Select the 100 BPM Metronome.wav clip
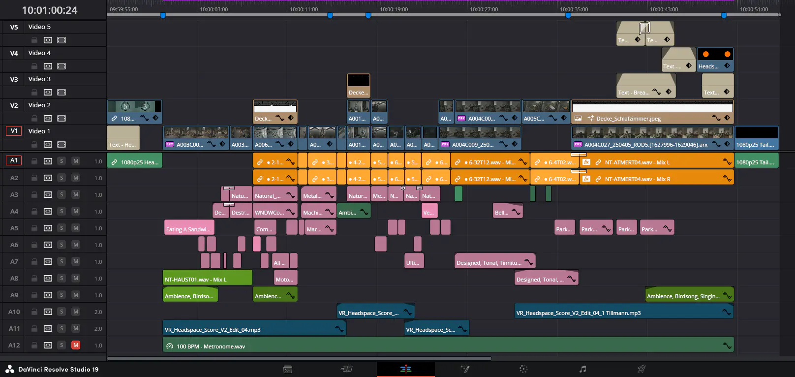This screenshot has height=377, width=795. [x=443, y=346]
